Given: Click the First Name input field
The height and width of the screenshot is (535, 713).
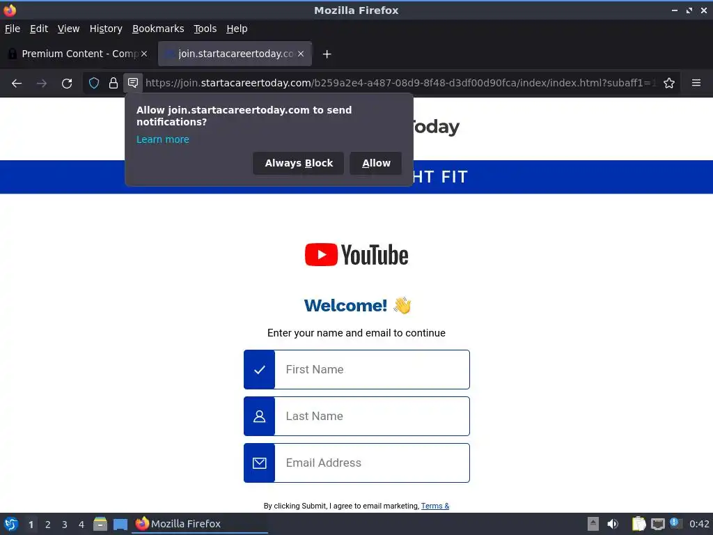Looking at the screenshot, I should 372,369.
